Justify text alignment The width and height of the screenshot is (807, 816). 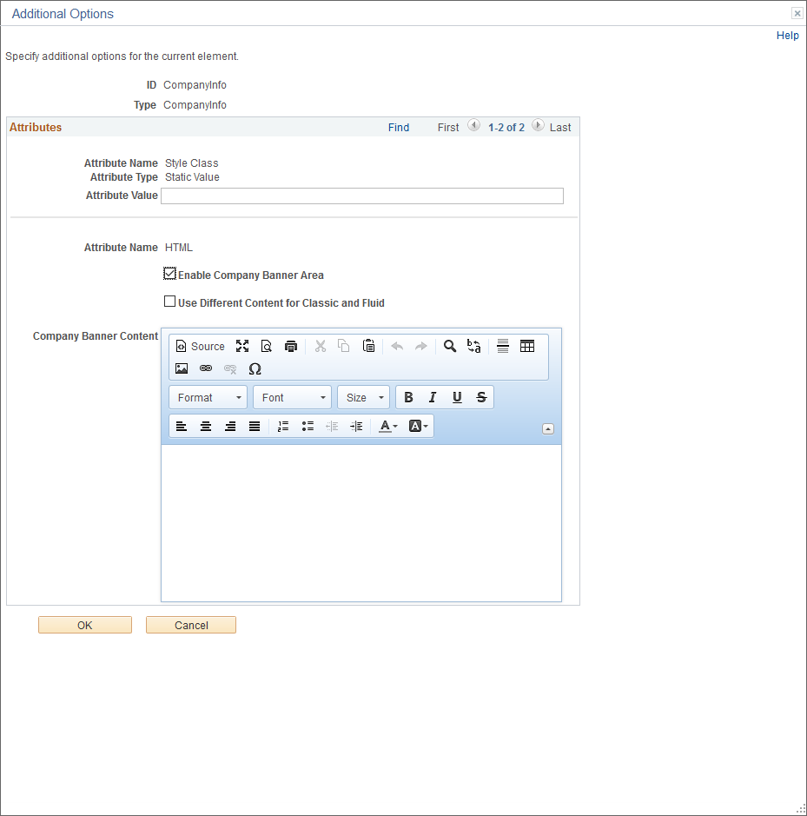255,427
